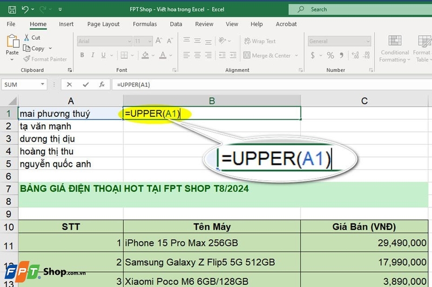432x287 pixels.
Task: Switch to the Page Layout tab
Action: click(x=103, y=24)
